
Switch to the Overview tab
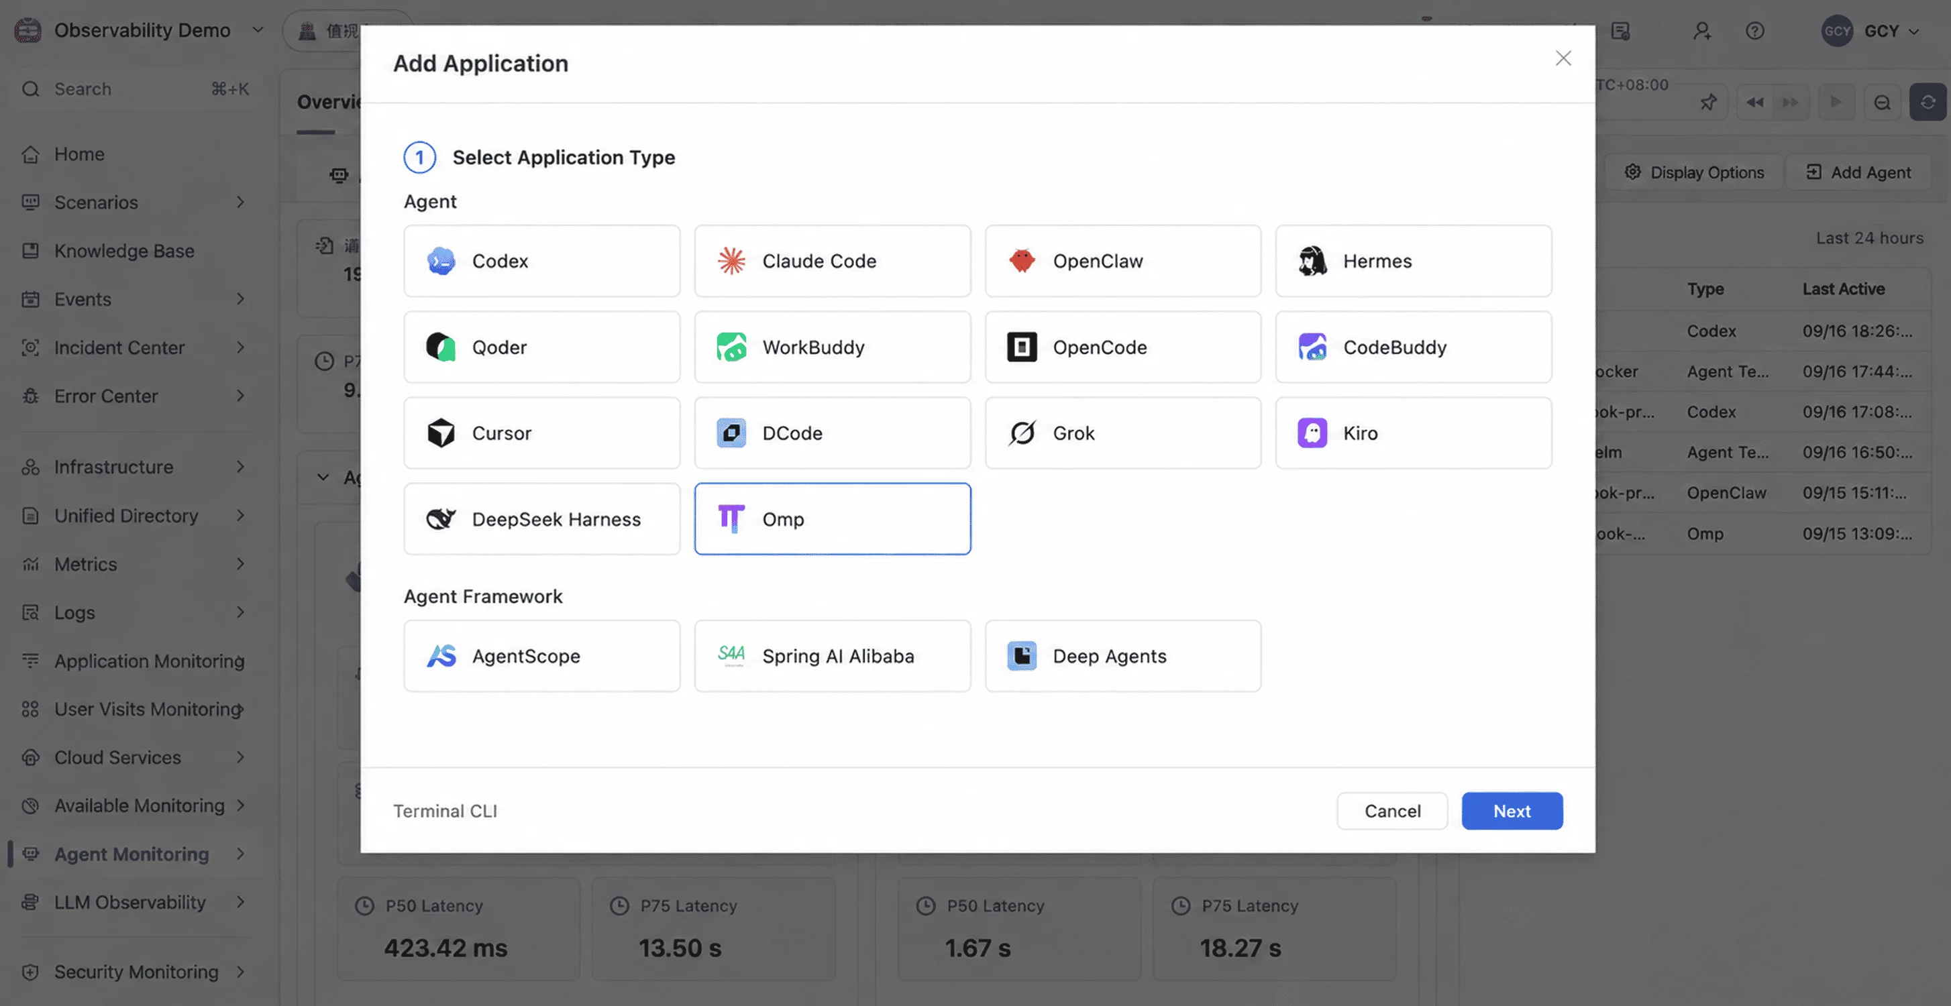pos(329,102)
